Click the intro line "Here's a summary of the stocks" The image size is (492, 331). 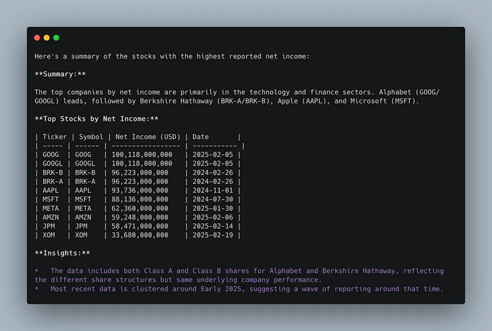click(172, 56)
